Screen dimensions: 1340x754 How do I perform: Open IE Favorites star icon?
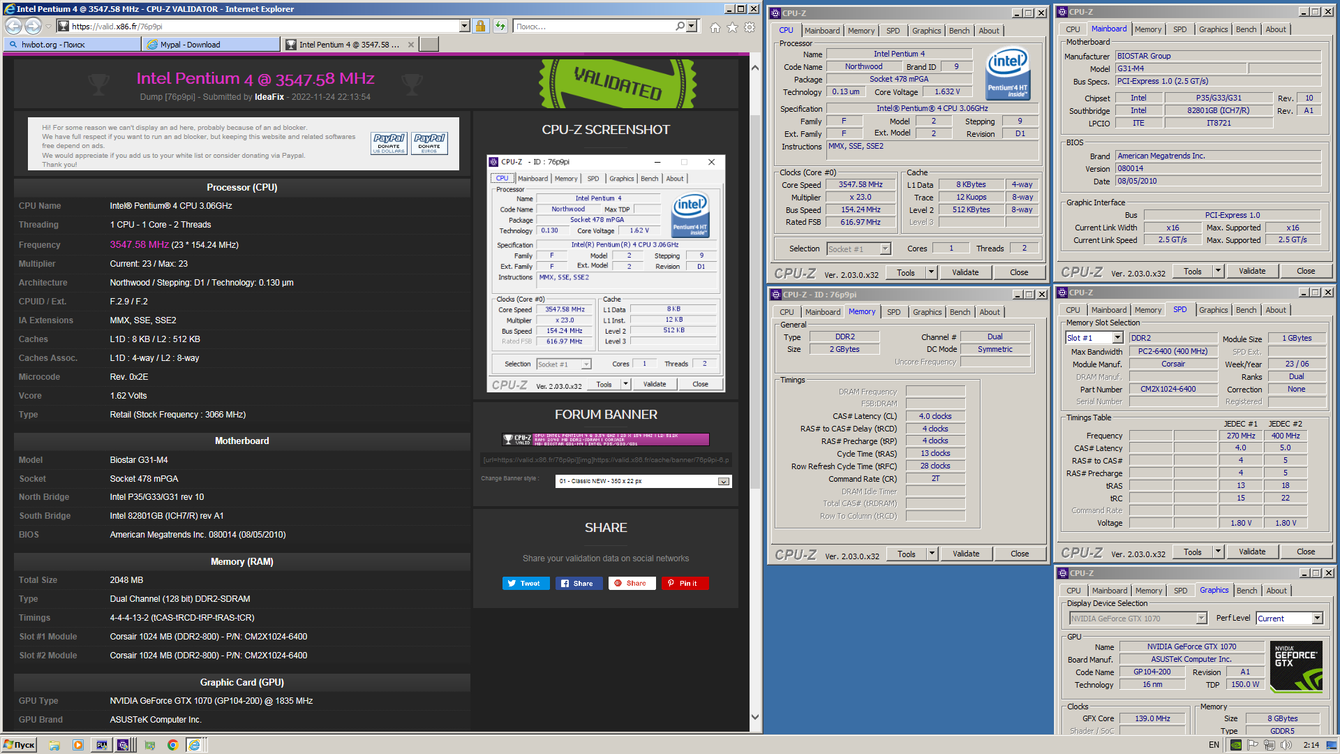click(732, 27)
